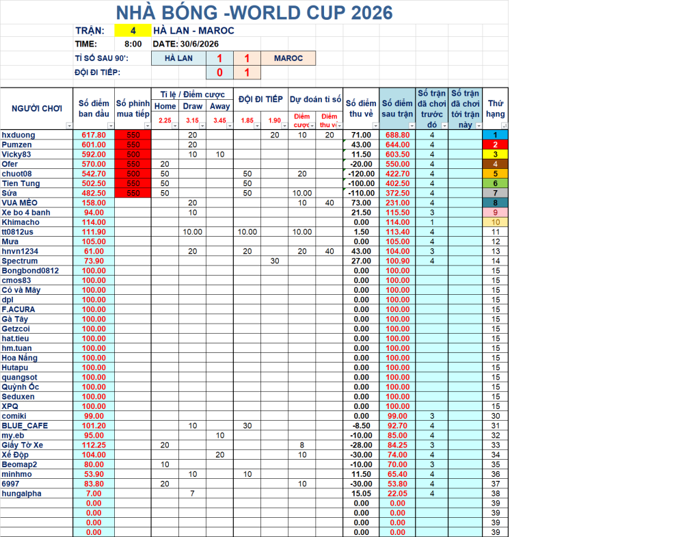This screenshot has height=537, width=700.
Task: Open the Số điểm ban đầu filter dropdown
Action: coord(111,126)
